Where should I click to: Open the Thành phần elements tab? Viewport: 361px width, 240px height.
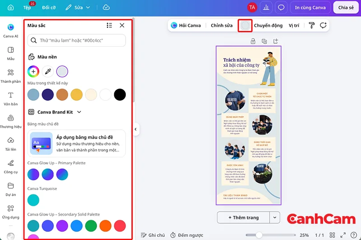pos(10,76)
